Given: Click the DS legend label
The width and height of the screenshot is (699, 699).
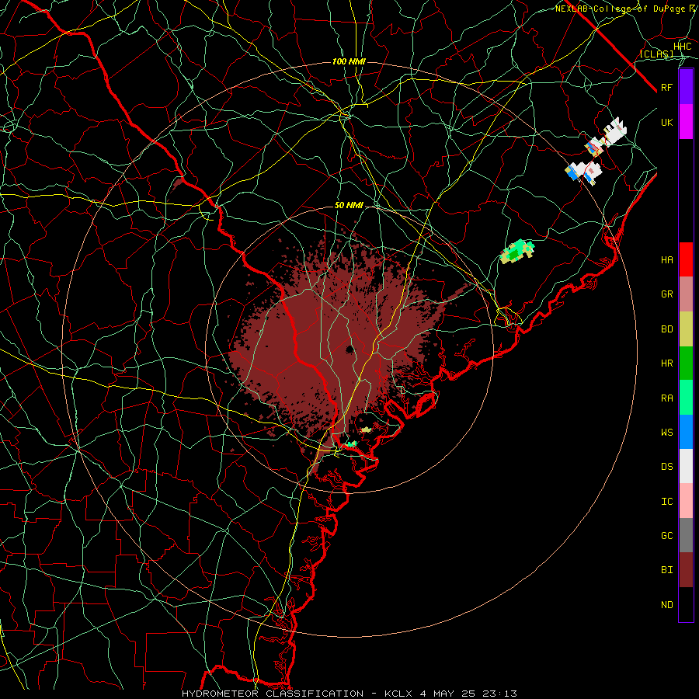Looking at the screenshot, I should point(666,467).
